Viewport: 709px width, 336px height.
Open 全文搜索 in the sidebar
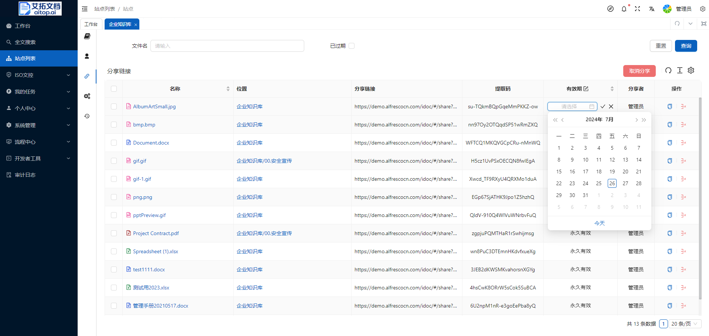(25, 42)
